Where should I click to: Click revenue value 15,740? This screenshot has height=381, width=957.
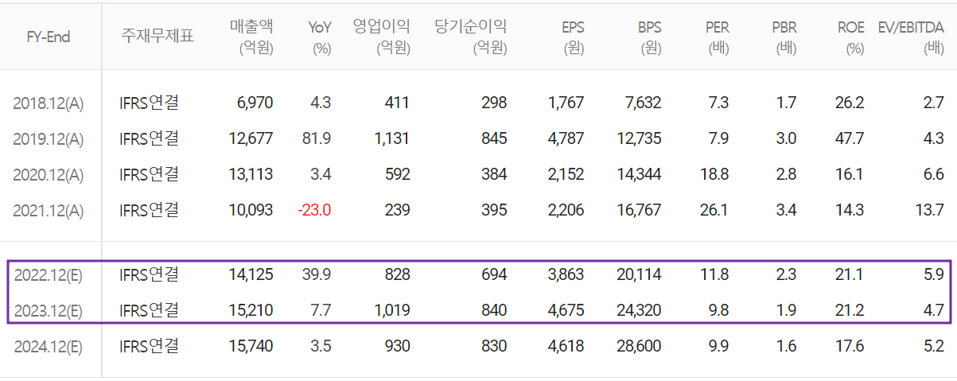251,346
